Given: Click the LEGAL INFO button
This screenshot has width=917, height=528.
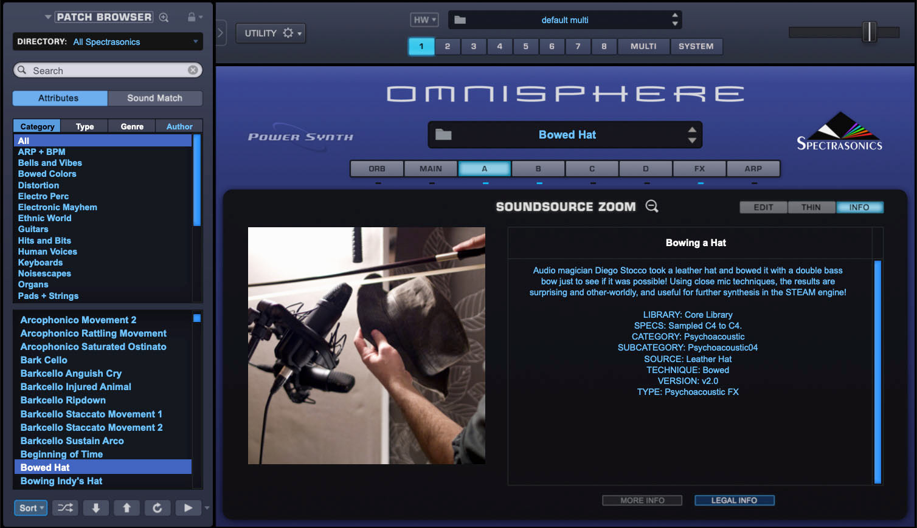Looking at the screenshot, I should point(734,500).
